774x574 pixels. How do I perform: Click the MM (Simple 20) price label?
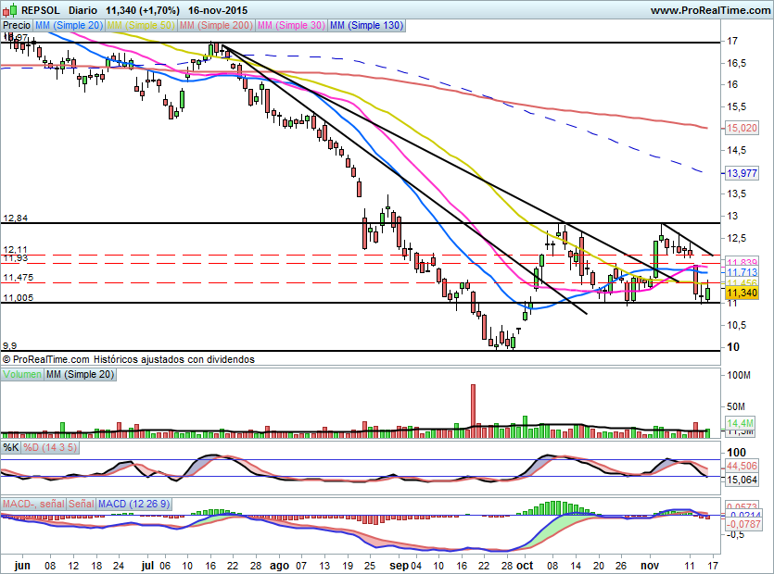[70, 26]
